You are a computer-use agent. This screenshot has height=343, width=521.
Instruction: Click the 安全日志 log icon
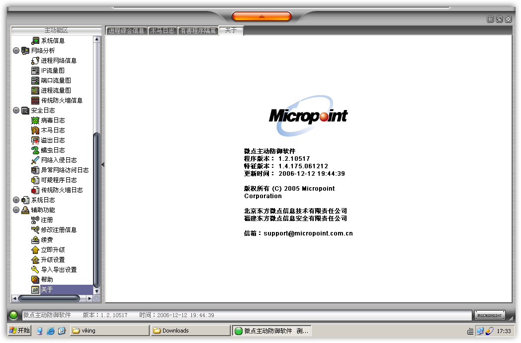(x=25, y=111)
